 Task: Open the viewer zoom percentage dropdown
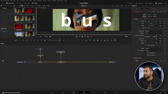tap(40, 6)
